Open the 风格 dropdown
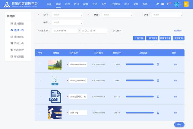 point(167,14)
